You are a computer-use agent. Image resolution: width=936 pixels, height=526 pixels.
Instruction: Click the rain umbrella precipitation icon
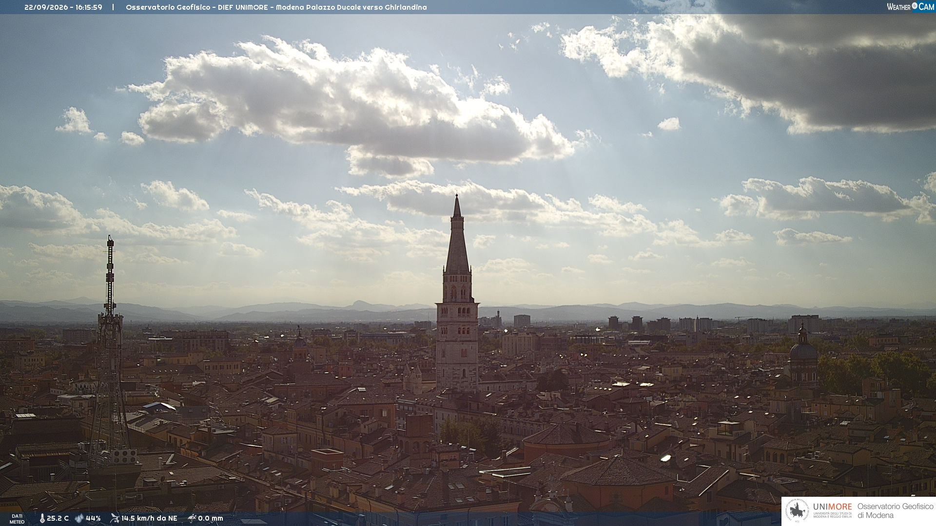pyautogui.click(x=192, y=518)
